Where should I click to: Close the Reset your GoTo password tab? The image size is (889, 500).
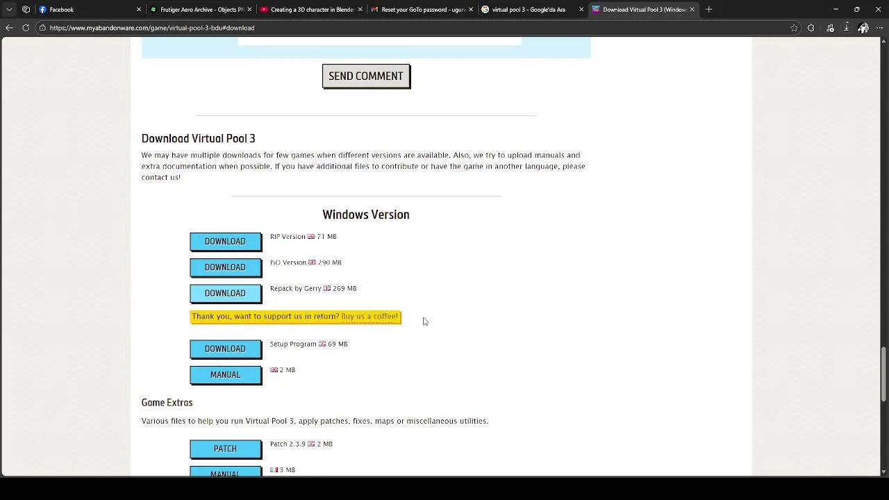pyautogui.click(x=470, y=10)
